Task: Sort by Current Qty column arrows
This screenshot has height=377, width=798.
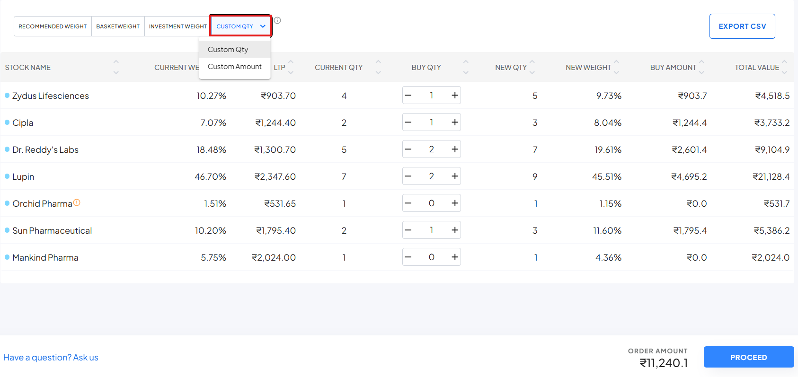Action: (x=378, y=67)
